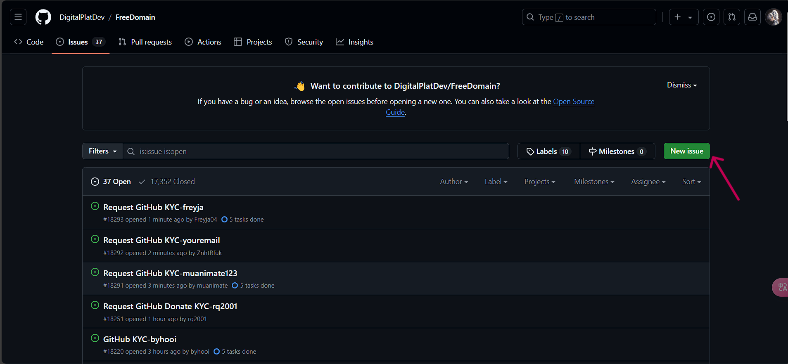Expand the Sort dropdown
Screen dimensions: 788x364
click(x=691, y=182)
